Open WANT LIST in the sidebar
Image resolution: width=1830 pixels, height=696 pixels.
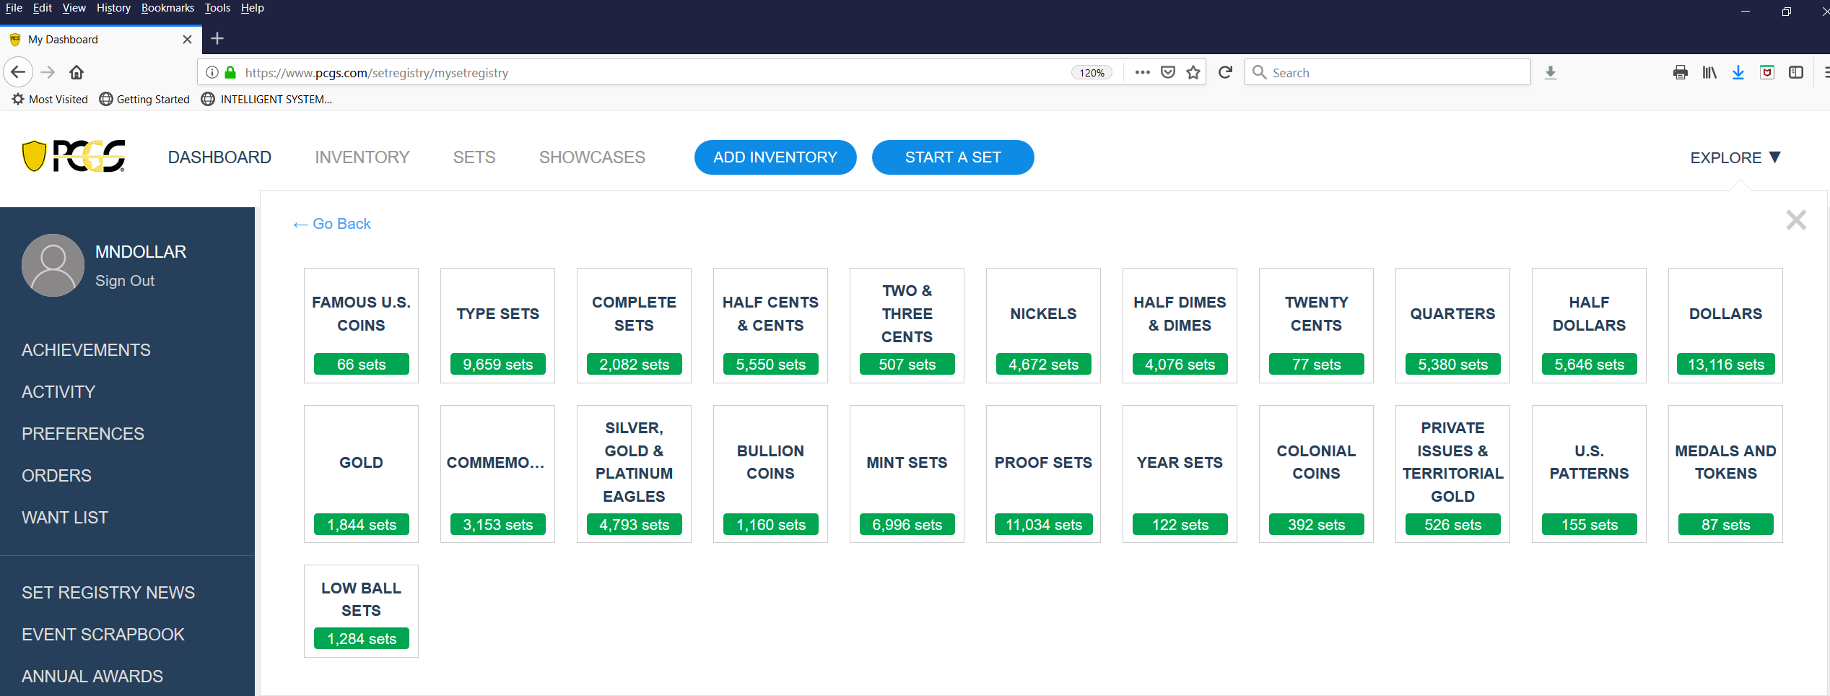pyautogui.click(x=65, y=518)
